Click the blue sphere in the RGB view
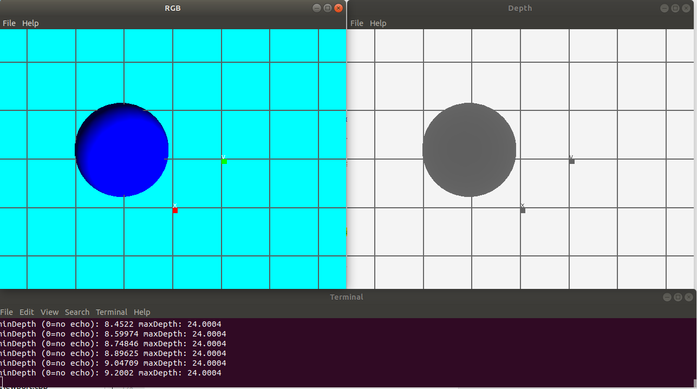This screenshot has width=697, height=389. (121, 150)
